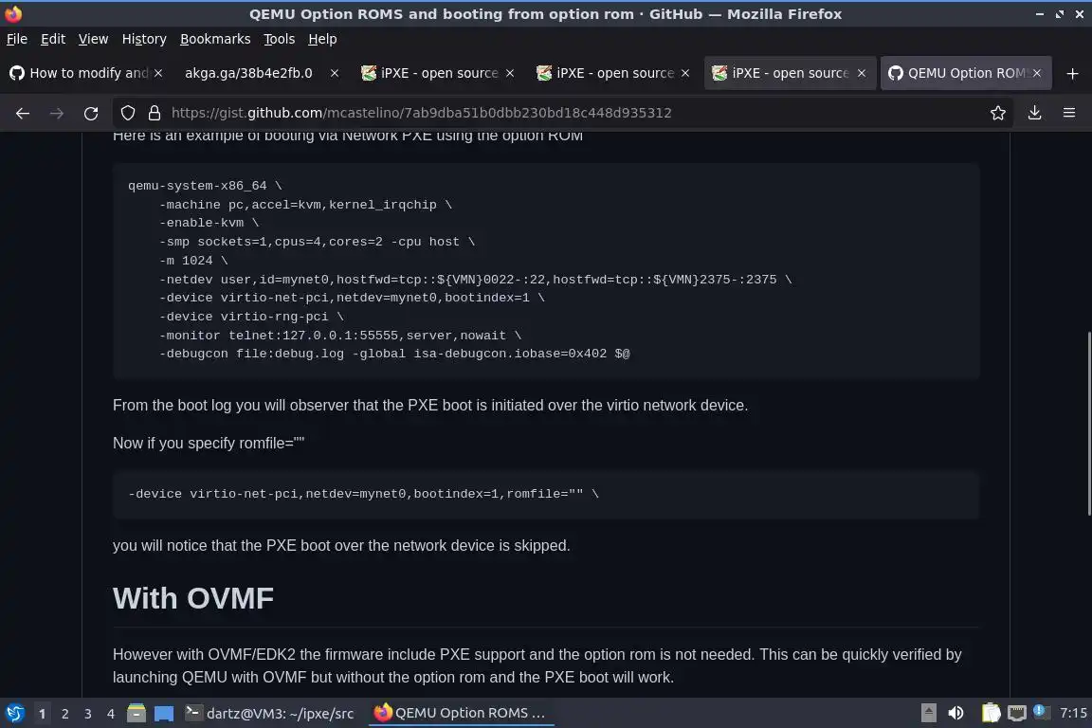Viewport: 1092px width, 728px height.
Task: Close the akga.ga tab
Action: pyautogui.click(x=335, y=73)
